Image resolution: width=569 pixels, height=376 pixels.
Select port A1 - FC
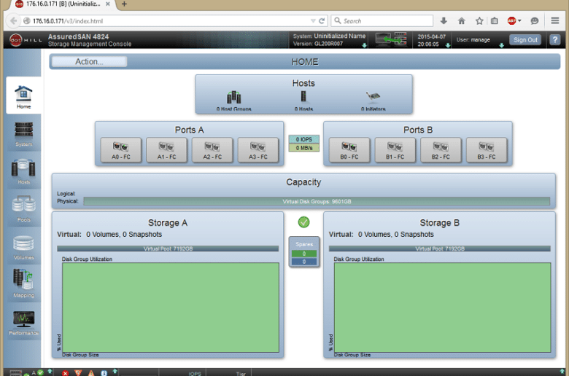click(x=166, y=150)
